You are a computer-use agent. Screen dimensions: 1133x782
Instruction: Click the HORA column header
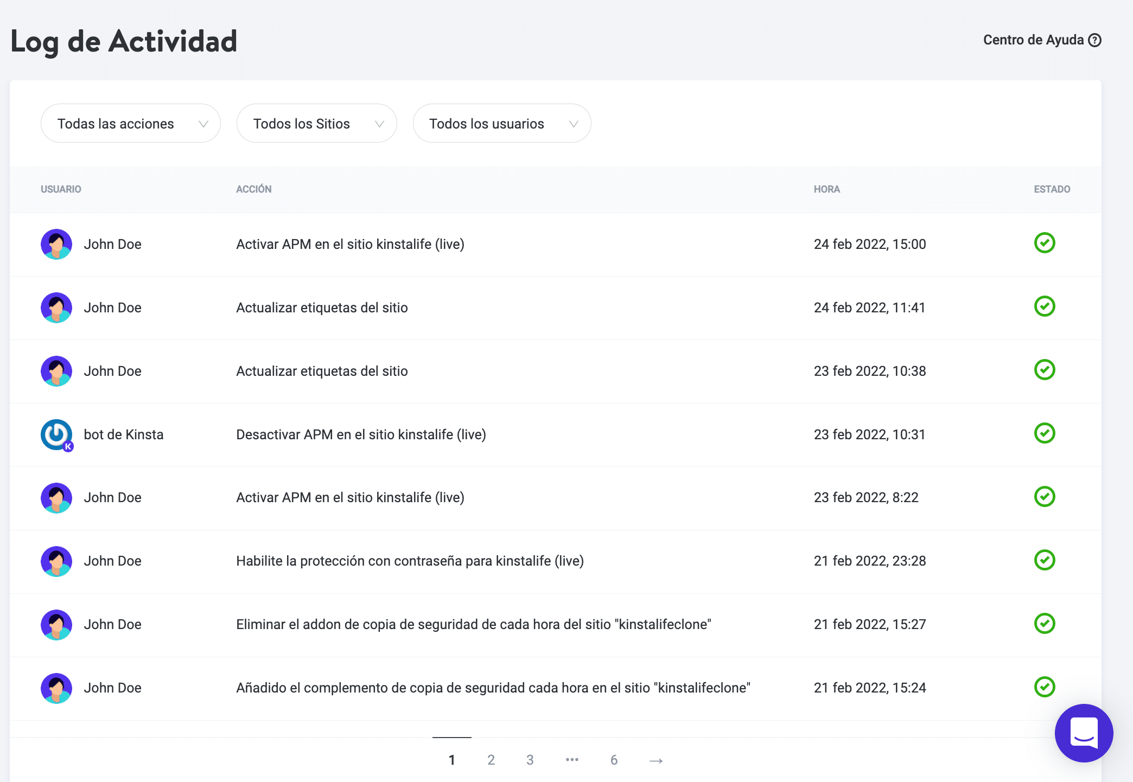point(826,189)
